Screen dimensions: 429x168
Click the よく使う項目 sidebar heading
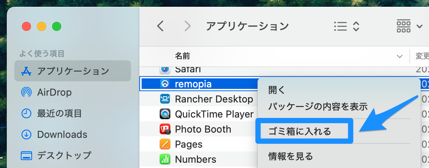(x=42, y=53)
